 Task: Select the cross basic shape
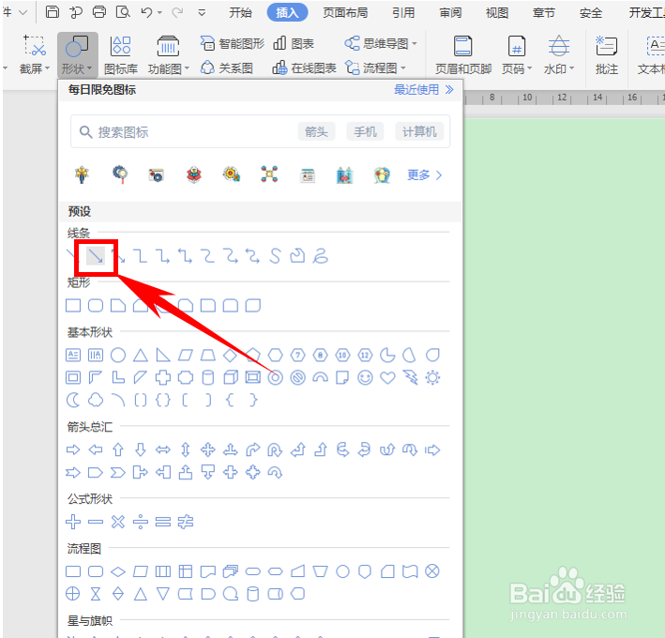pyautogui.click(x=163, y=377)
